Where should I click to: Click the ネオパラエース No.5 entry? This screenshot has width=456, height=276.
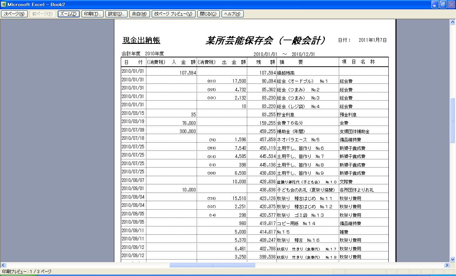point(298,140)
